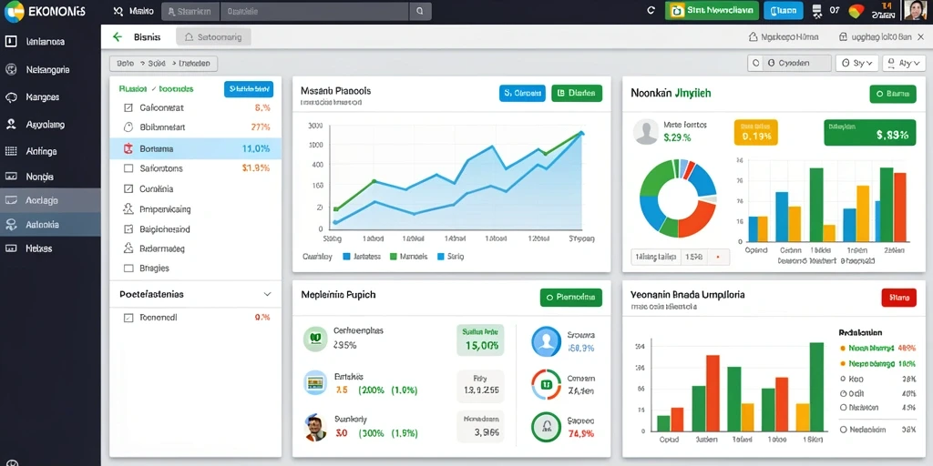Toggle the Cafoonerat checkbox
The image size is (933, 466).
(x=128, y=108)
